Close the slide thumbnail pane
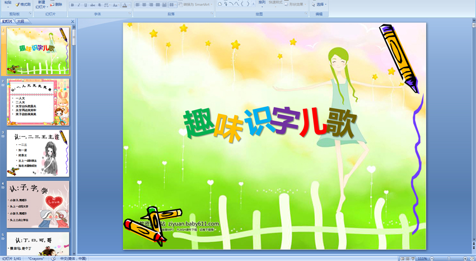The width and height of the screenshot is (476, 261). [x=72, y=21]
